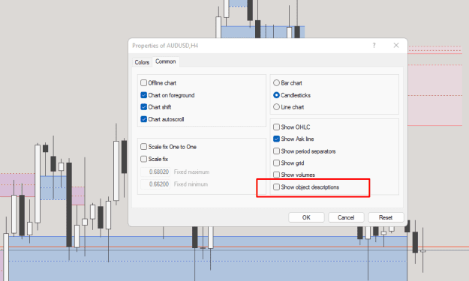Confirm settings with the OK button
The image size is (469, 281).
306,217
